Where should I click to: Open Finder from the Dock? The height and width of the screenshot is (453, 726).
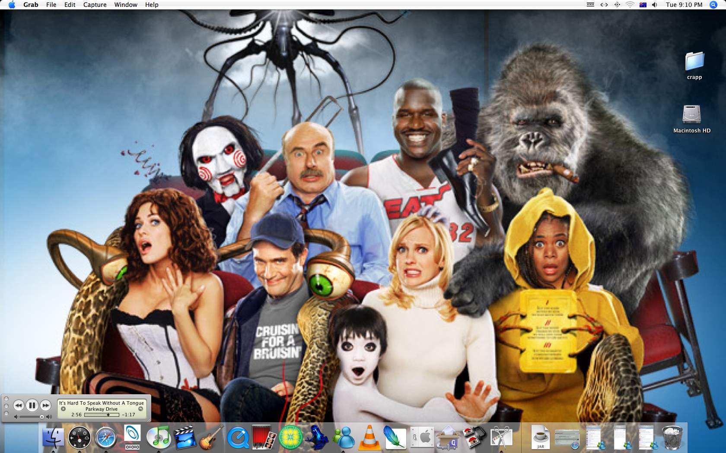(x=53, y=437)
